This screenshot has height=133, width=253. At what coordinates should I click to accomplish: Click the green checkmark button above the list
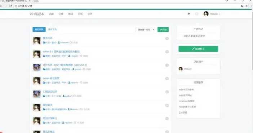point(163,30)
